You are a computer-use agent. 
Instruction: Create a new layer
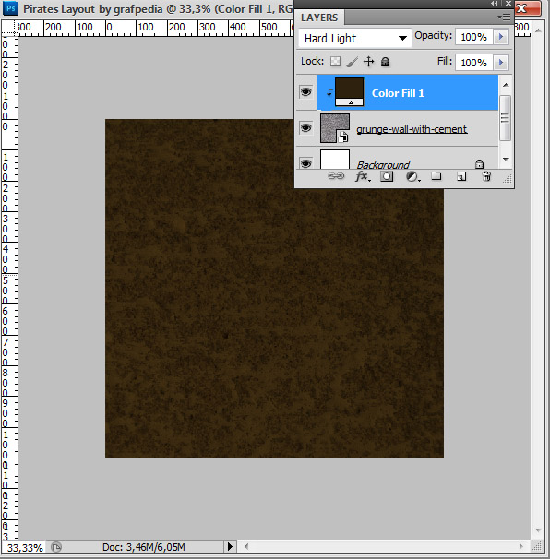click(x=461, y=176)
